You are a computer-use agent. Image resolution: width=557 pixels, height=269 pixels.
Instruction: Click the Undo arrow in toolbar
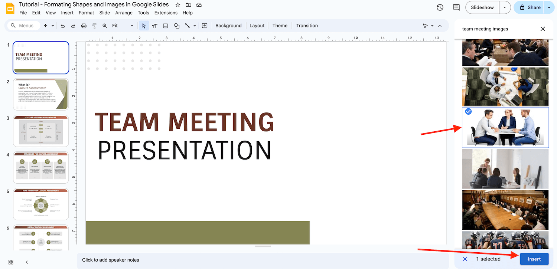point(63,26)
